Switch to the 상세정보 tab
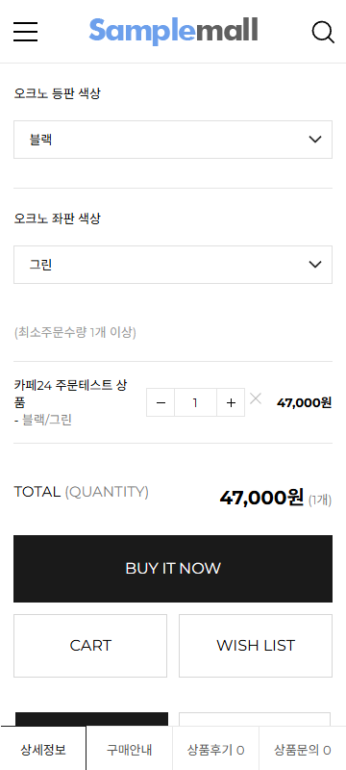The width and height of the screenshot is (346, 770). pos(43,750)
